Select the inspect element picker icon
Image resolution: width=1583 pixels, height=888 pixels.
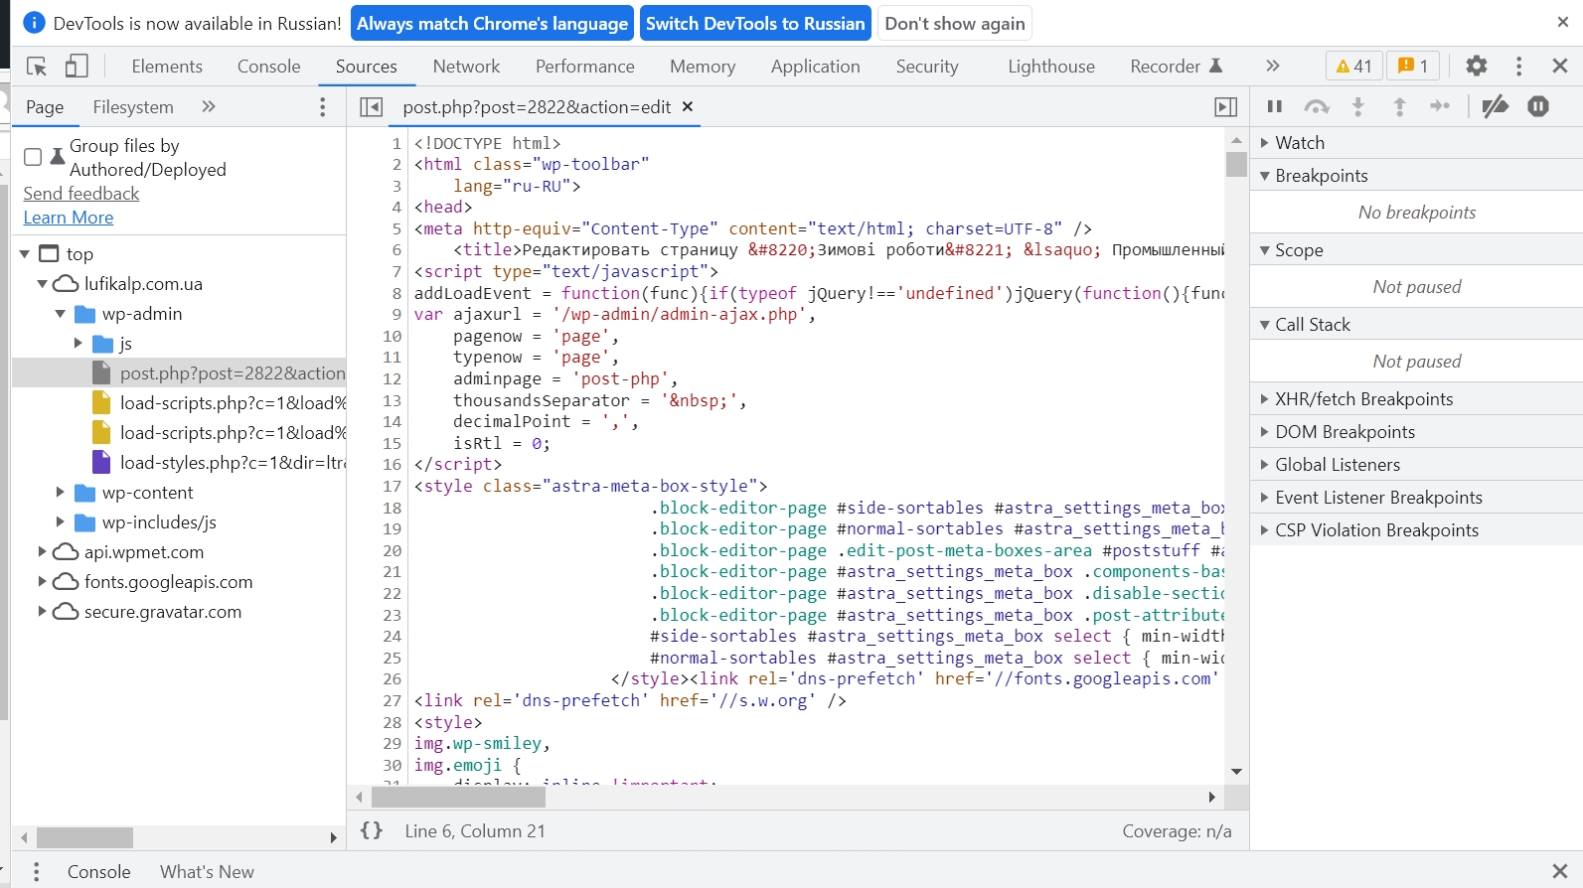coord(37,67)
